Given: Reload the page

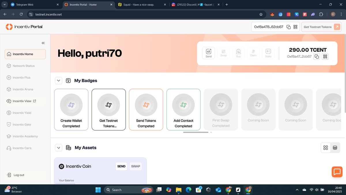Looking at the screenshot, I should tap(21, 14).
